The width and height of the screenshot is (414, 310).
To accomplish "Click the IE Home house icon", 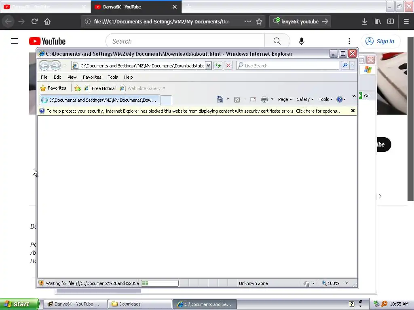I will 220,99.
